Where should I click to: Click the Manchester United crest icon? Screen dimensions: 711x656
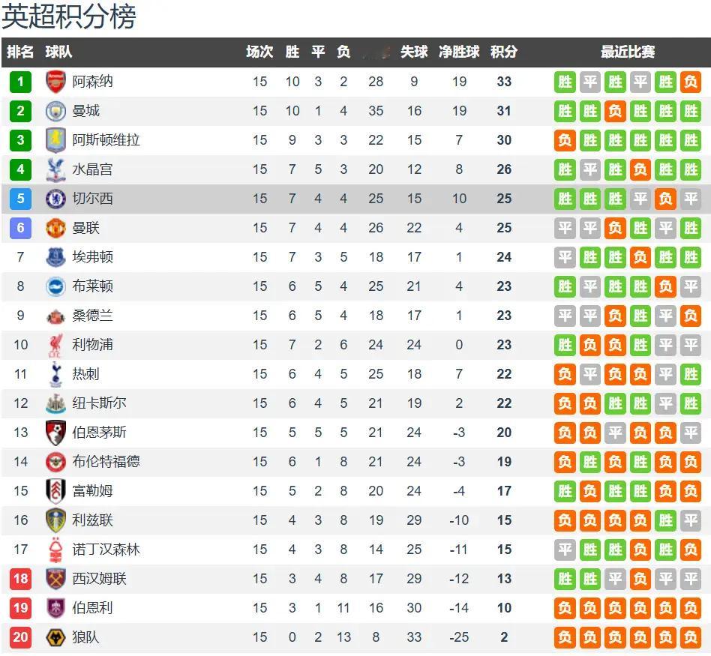pos(55,228)
